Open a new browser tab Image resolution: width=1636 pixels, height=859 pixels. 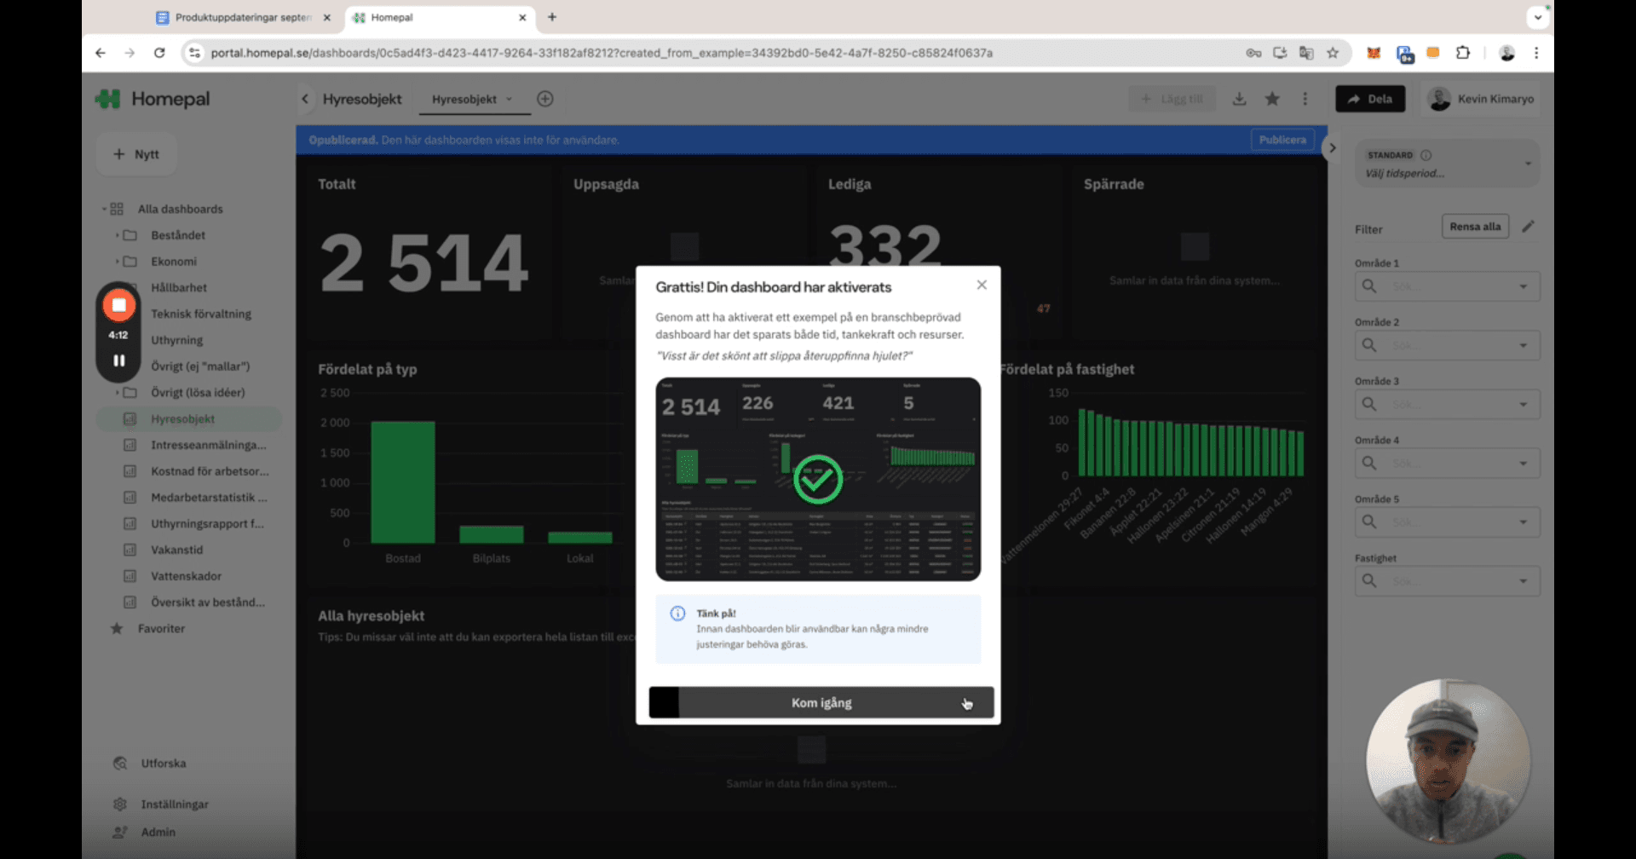[x=552, y=17]
